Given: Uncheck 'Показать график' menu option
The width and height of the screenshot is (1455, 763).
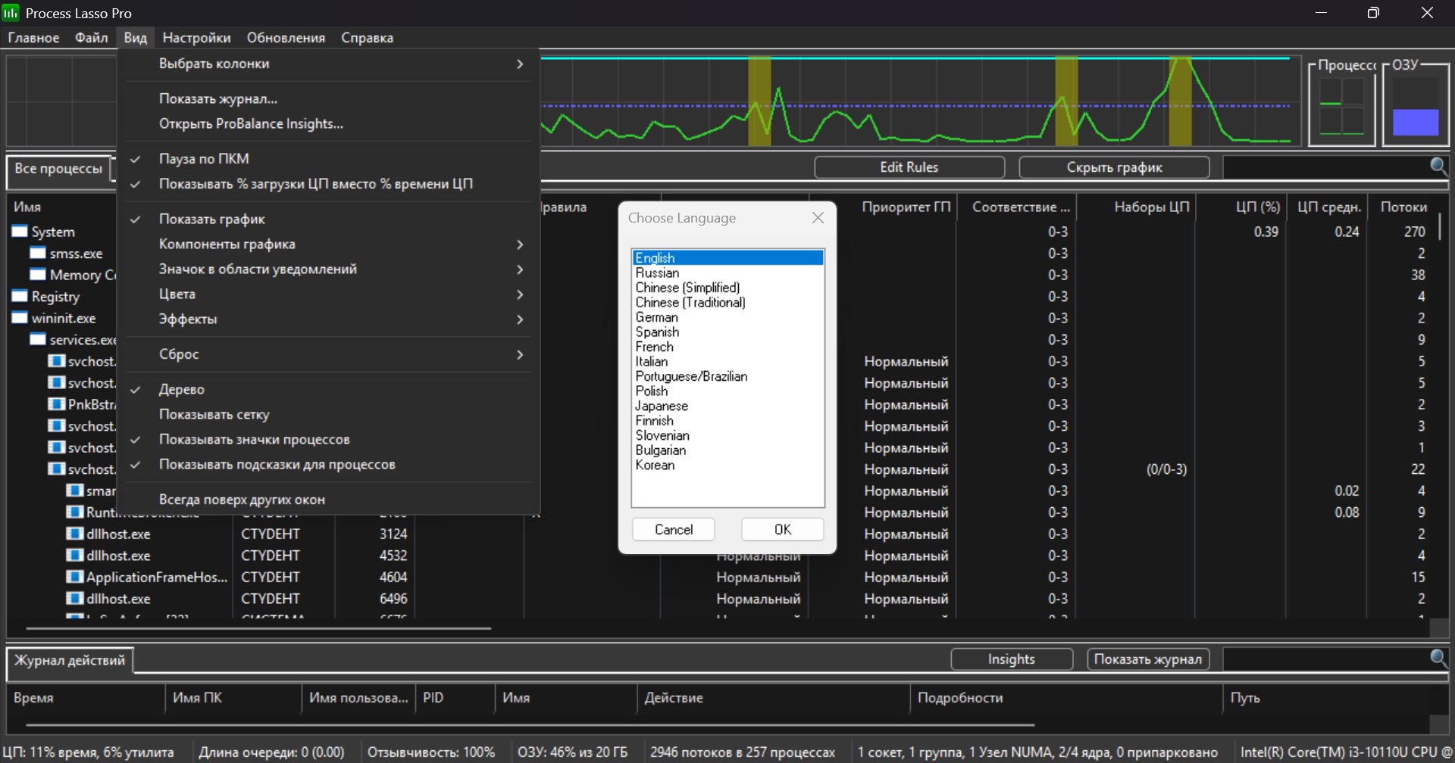Looking at the screenshot, I should tap(211, 220).
